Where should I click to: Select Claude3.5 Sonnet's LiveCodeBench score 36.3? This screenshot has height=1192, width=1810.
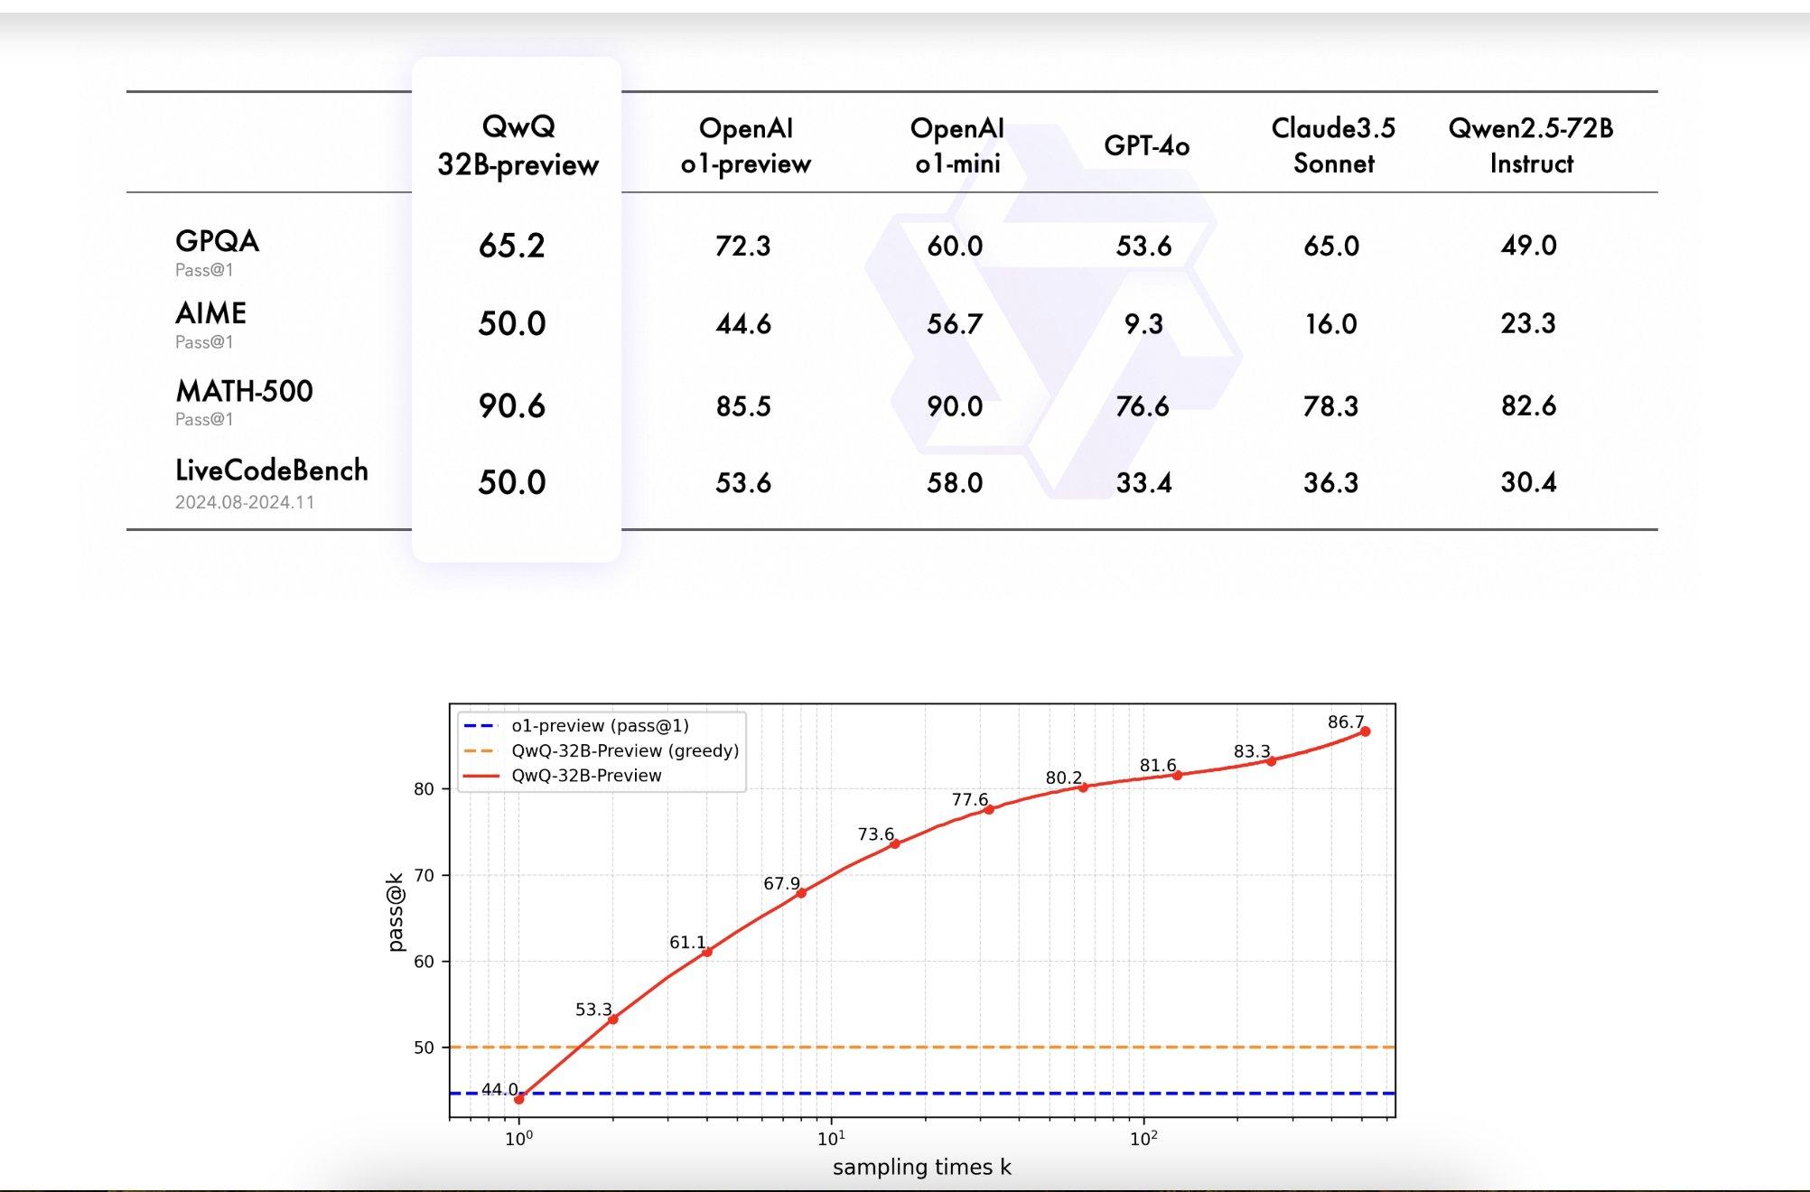pyautogui.click(x=1330, y=482)
